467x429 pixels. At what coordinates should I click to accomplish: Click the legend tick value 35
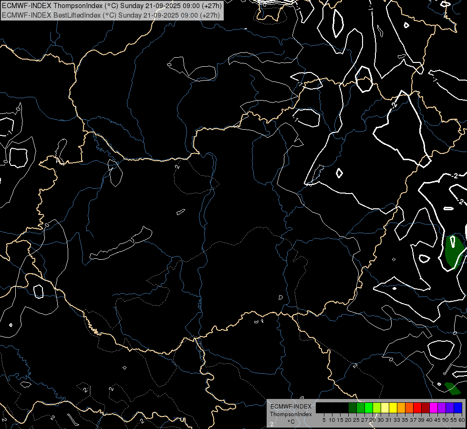[x=405, y=420]
